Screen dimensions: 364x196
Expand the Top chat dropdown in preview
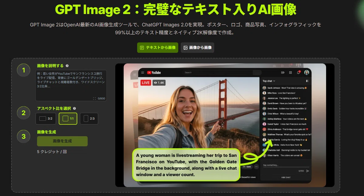(x=269, y=81)
